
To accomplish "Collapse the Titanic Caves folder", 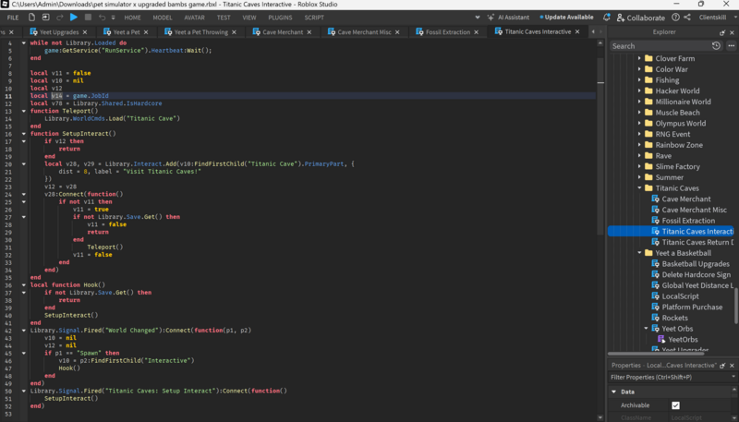I will click(x=639, y=188).
